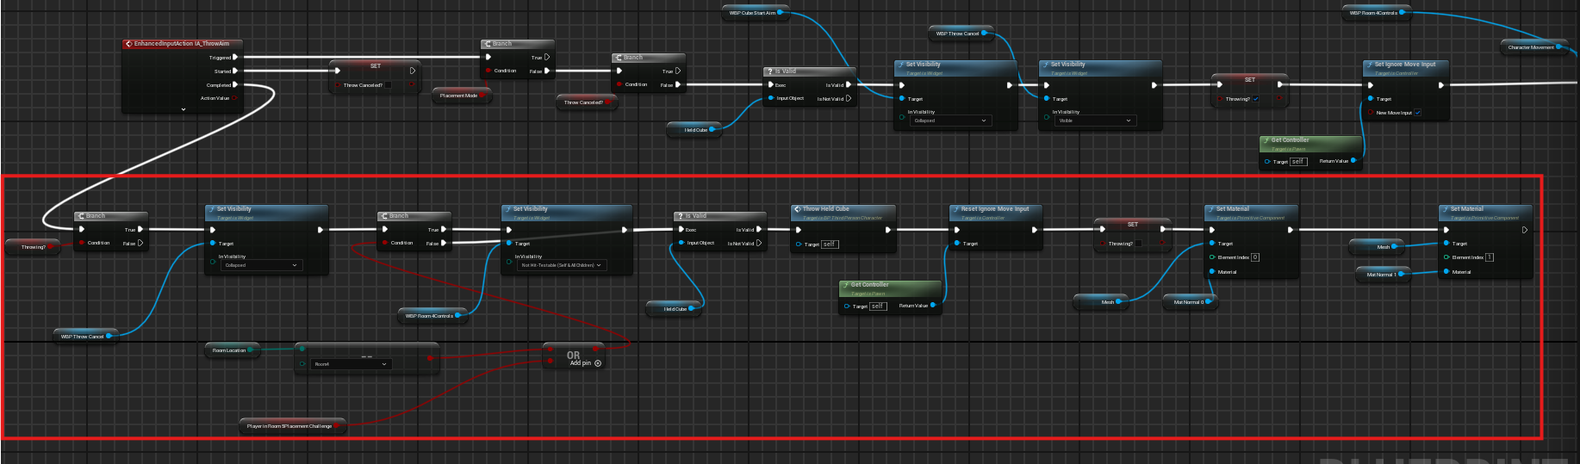Viewport: 1580px width, 464px height.
Task: Click the equals node red output pin
Action: pos(429,358)
